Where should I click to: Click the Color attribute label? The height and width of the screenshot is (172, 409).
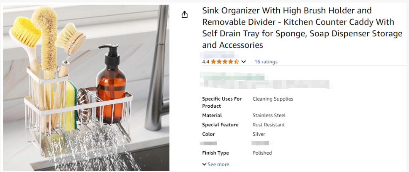(208, 134)
